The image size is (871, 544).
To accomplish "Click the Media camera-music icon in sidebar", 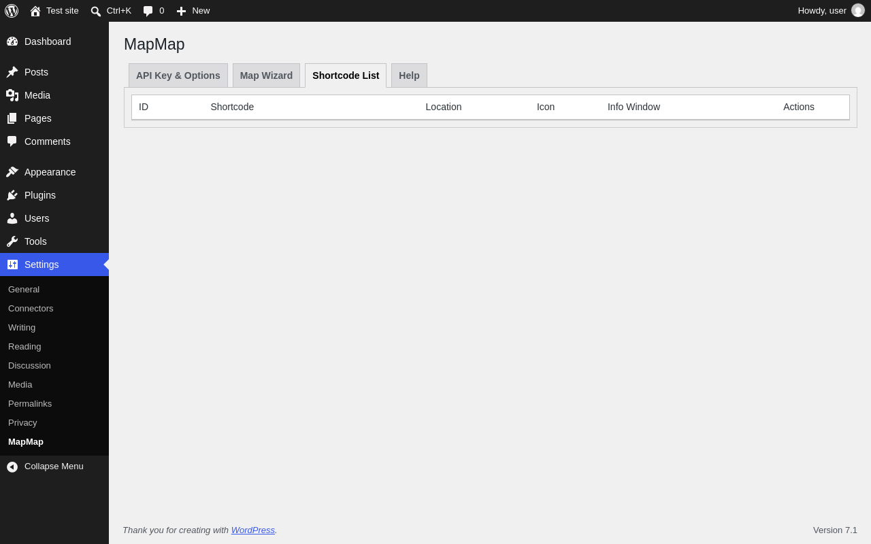I will pos(12,95).
